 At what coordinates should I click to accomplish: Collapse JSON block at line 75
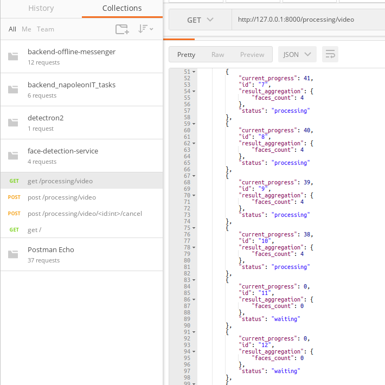[194, 228]
